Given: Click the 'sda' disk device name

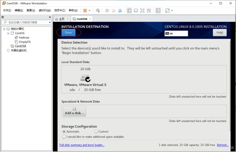Looking at the screenshot, I should tap(72, 90).
